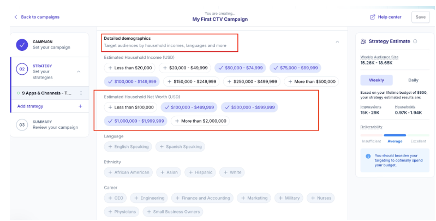Click the back arrow icon beside Back to campaigns
The width and height of the screenshot is (436, 221).
pos(16,17)
